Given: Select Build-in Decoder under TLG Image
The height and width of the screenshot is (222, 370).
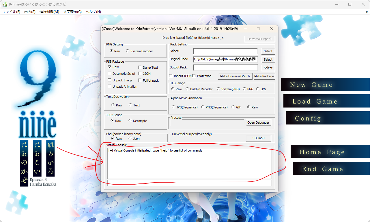Looking at the screenshot, I should [x=199, y=89].
